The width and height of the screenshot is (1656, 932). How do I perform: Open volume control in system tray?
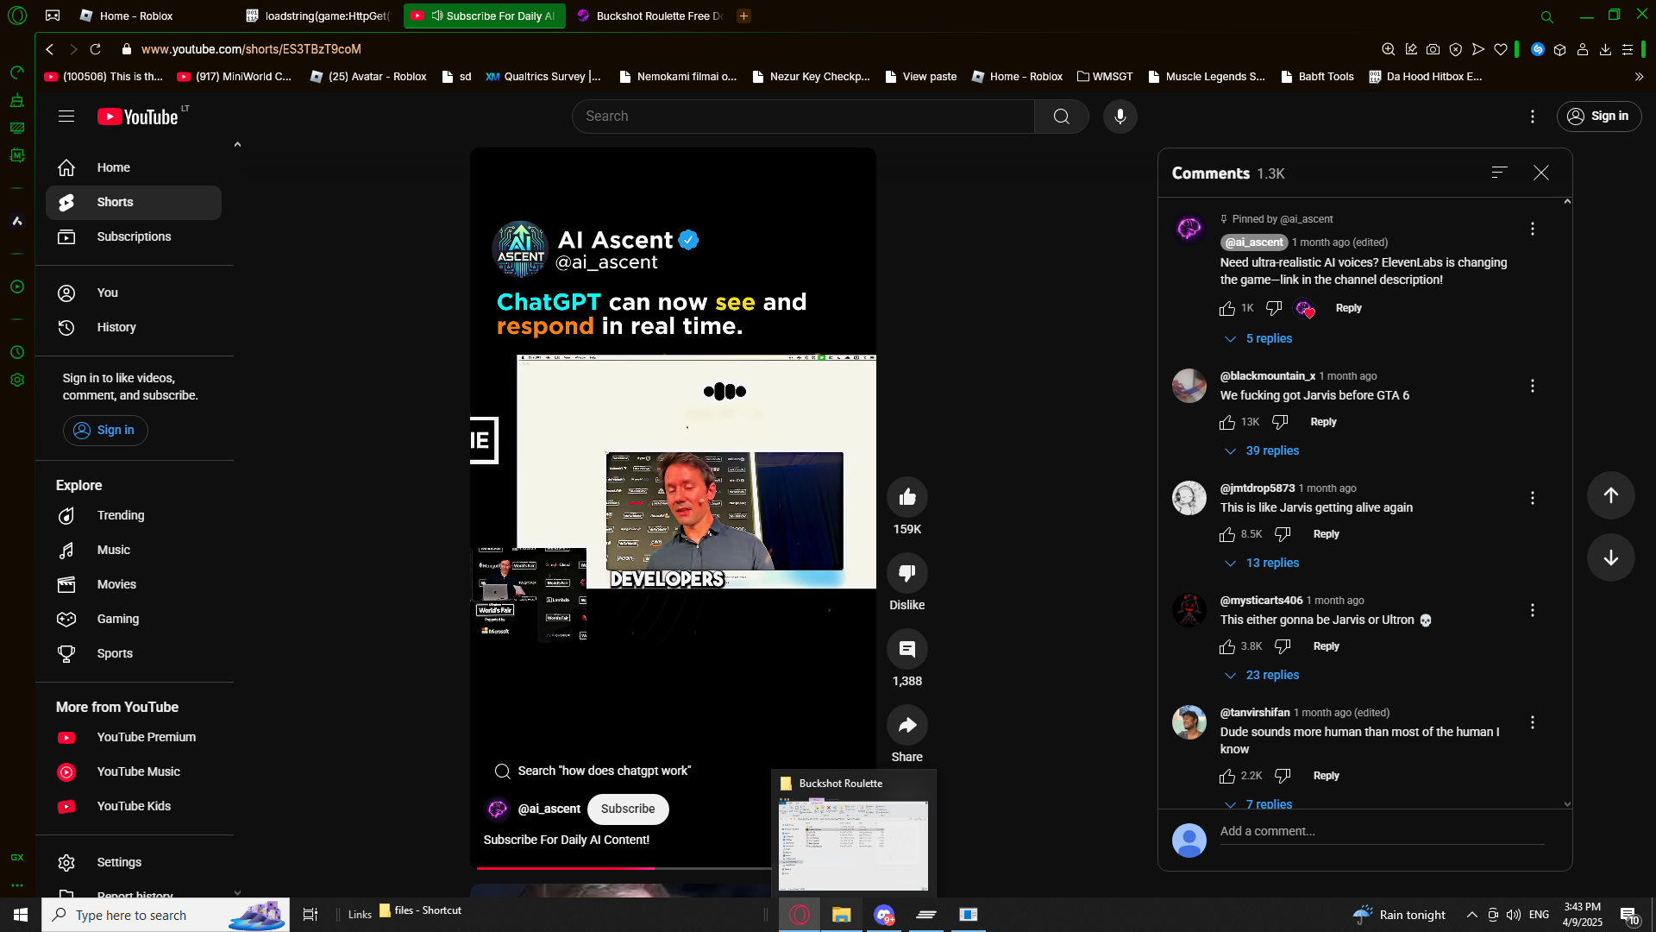point(1514,915)
